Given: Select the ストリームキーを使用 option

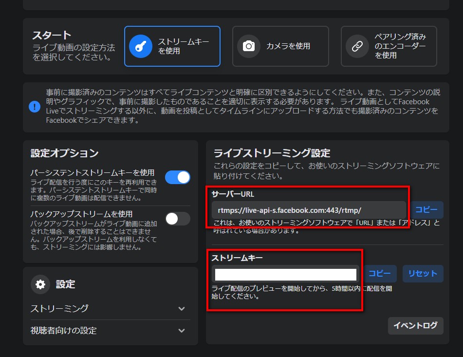Looking at the screenshot, I should tap(172, 46).
